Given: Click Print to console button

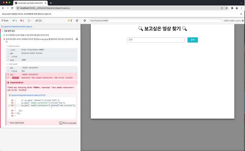Looking at the screenshot, I should coord(68,123).
